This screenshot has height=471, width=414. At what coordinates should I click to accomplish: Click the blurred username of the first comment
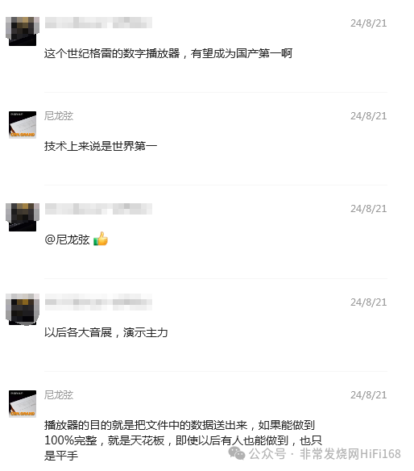point(98,23)
